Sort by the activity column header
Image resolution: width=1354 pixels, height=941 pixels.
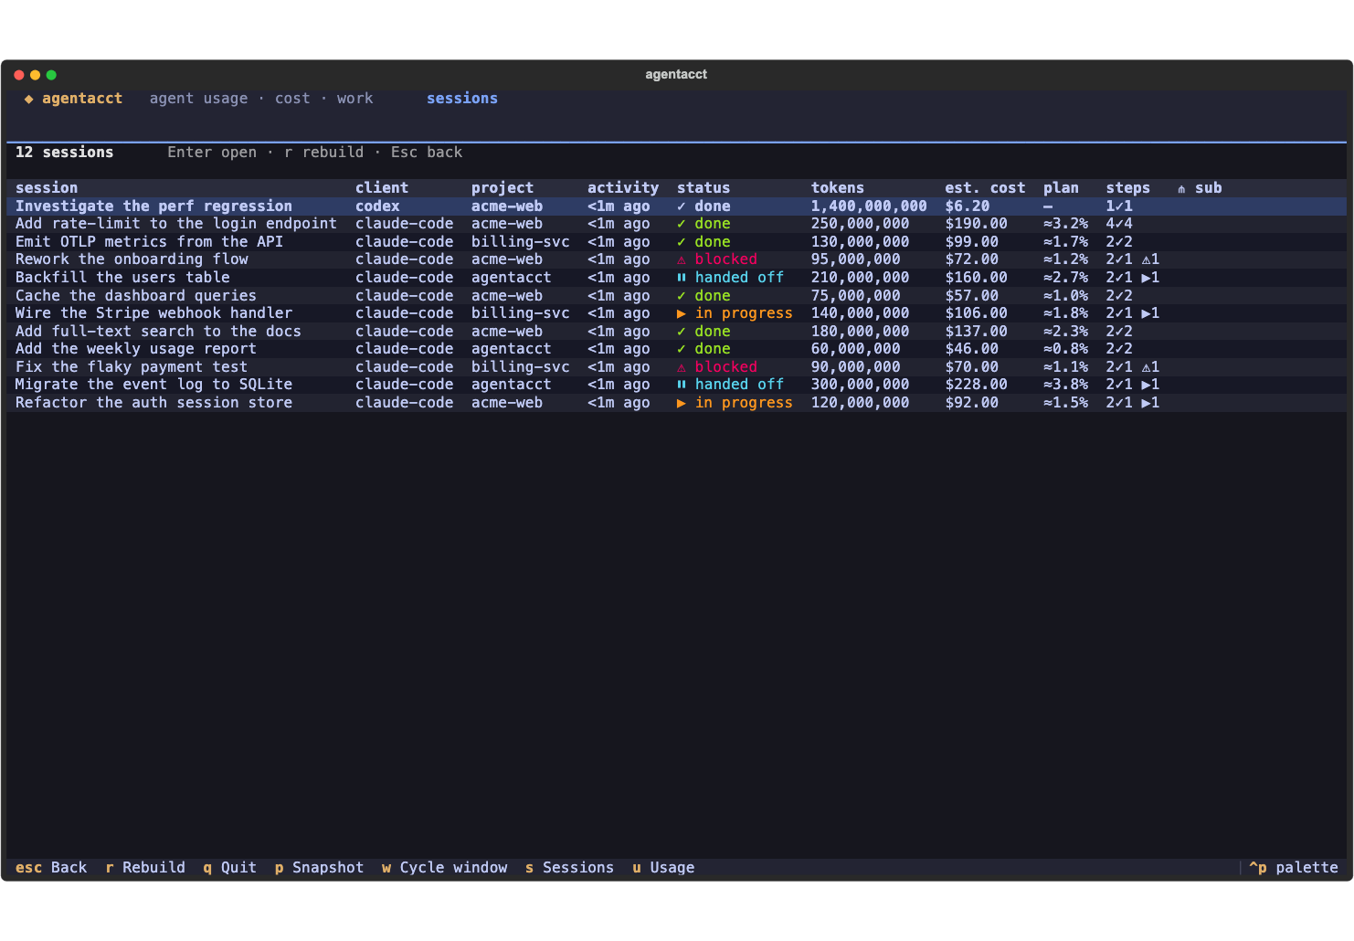coord(623,188)
